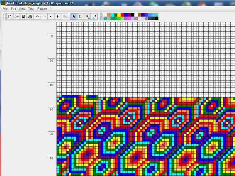235x176 pixels.
Task: Open the ? help menu
Action: tap(51, 8)
